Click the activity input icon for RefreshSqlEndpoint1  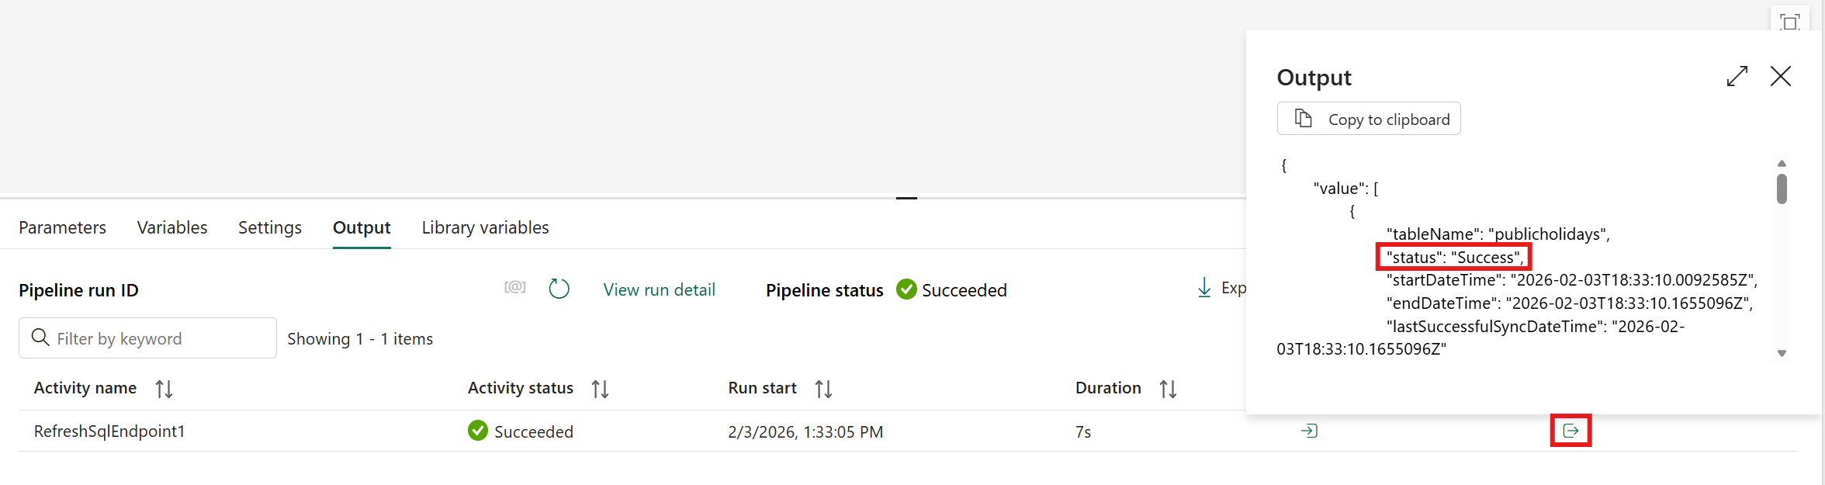click(1309, 431)
